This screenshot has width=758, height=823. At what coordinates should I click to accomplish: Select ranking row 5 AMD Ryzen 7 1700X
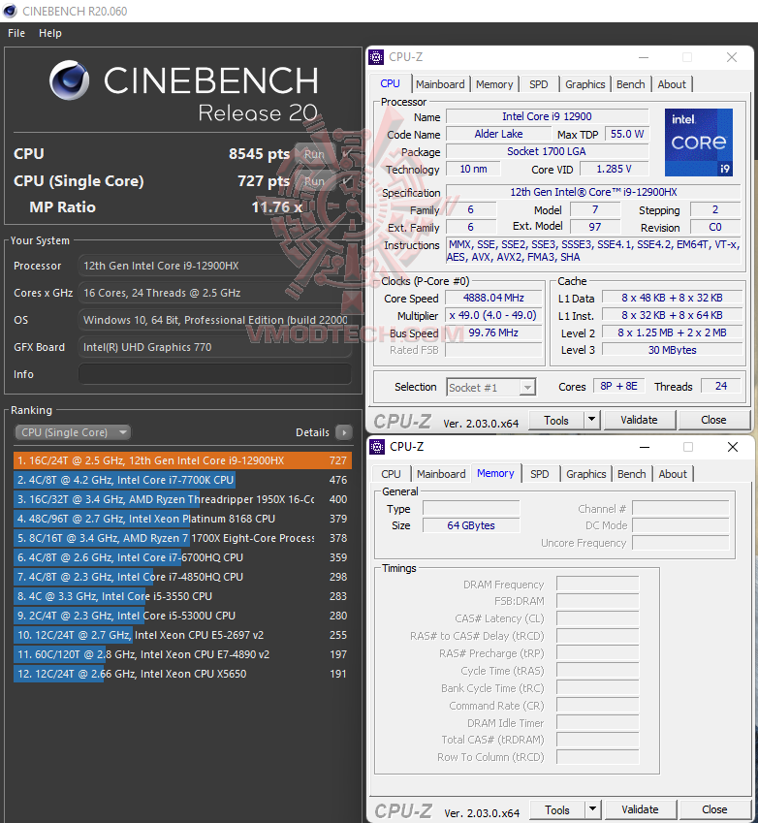182,538
